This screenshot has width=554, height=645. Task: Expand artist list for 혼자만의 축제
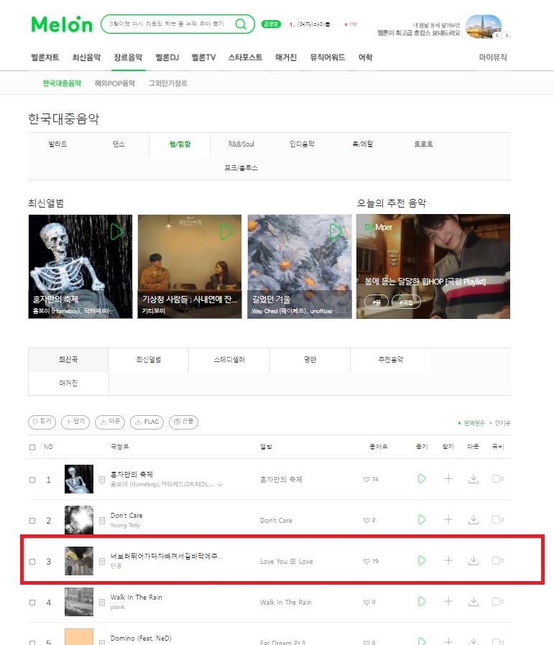pyautogui.click(x=220, y=485)
